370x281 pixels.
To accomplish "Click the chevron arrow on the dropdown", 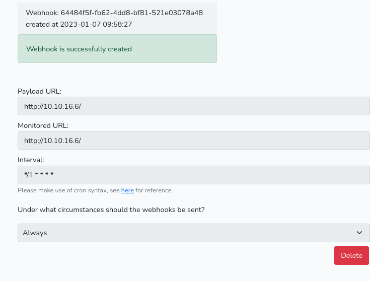I will click(359, 233).
